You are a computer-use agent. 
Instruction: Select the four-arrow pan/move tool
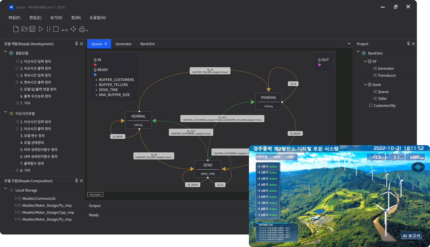click(73, 29)
